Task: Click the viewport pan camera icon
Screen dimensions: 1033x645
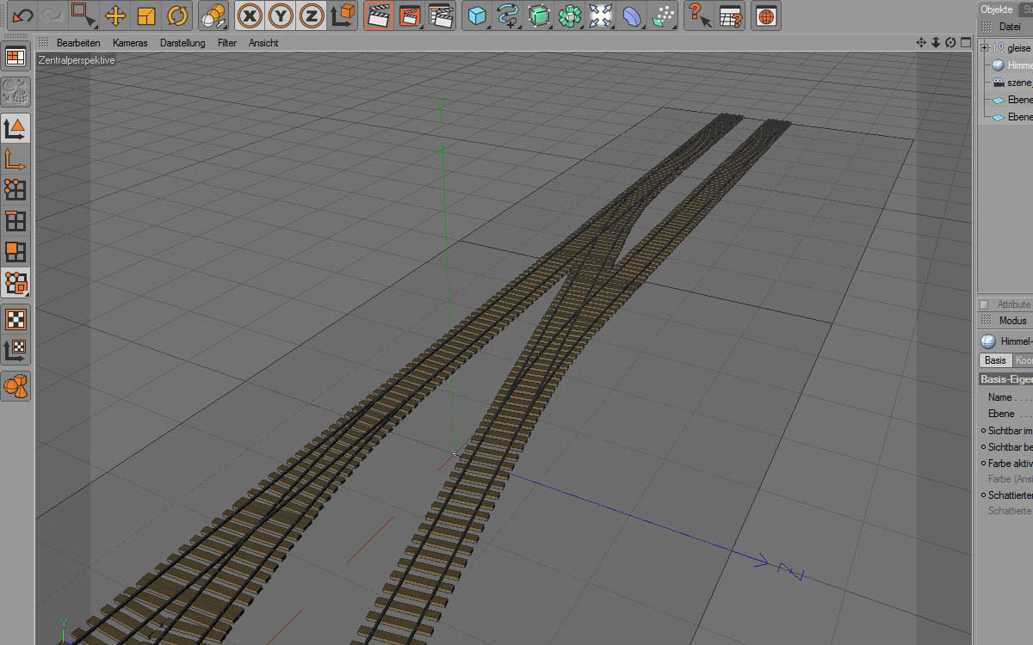Action: coord(921,42)
